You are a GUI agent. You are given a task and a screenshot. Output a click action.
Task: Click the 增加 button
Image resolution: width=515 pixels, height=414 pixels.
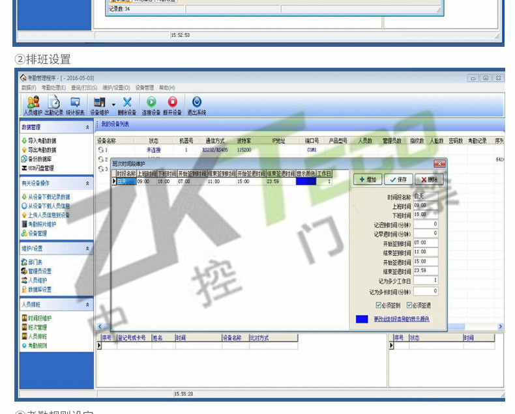(x=368, y=179)
